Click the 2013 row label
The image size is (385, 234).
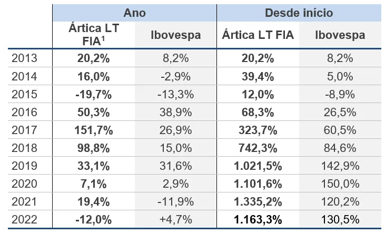click(25, 58)
